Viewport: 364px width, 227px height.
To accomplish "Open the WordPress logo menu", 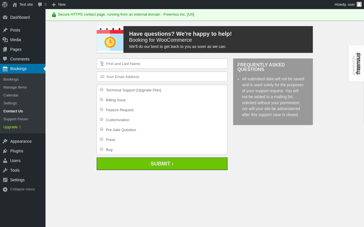I will click(x=5, y=5).
